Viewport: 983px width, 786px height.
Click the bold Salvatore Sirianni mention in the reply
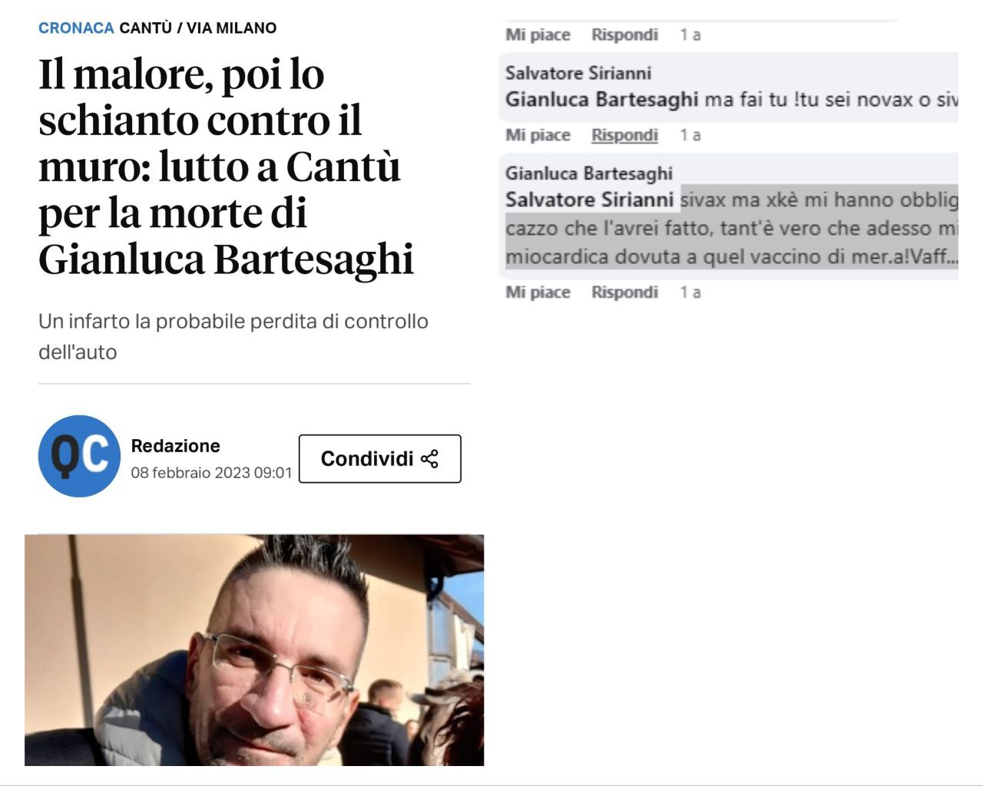589,200
